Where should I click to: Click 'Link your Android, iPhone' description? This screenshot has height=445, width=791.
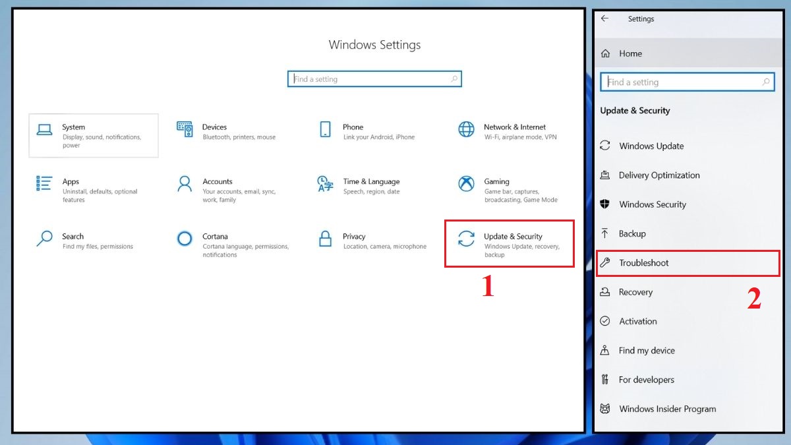pyautogui.click(x=379, y=137)
